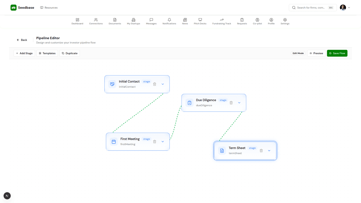
Task: Click the Initial Contact handshake stage icon
Action: [x=112, y=84]
